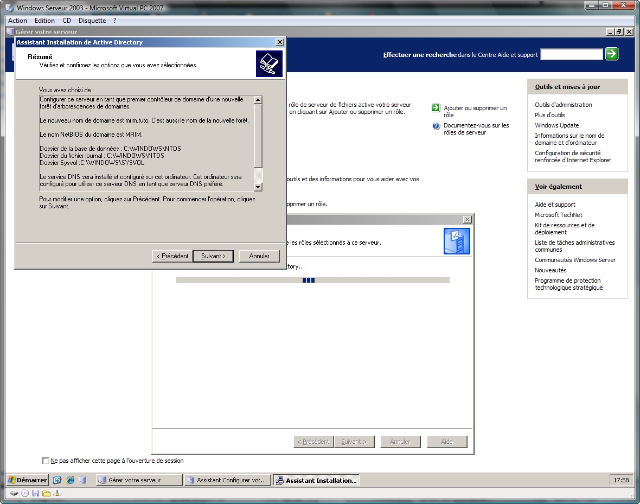The image size is (640, 504).
Task: Close the Configure Your Server wizard window
Action: 468,219
